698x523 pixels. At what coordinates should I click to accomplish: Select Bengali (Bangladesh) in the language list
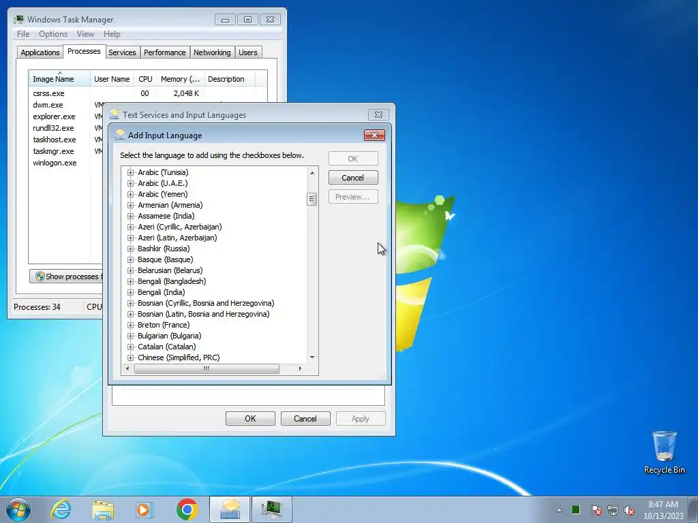coord(172,281)
